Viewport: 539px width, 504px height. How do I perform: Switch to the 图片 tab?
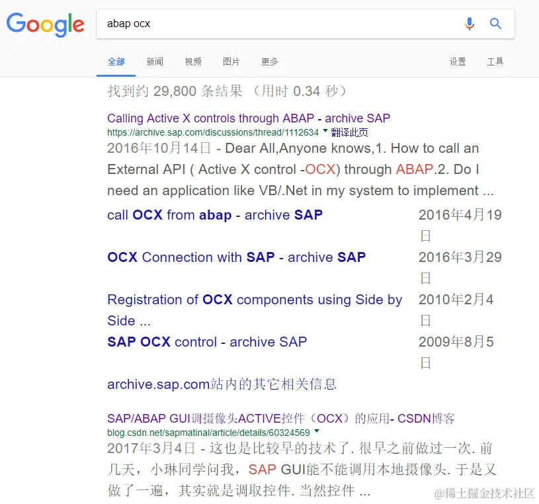231,62
